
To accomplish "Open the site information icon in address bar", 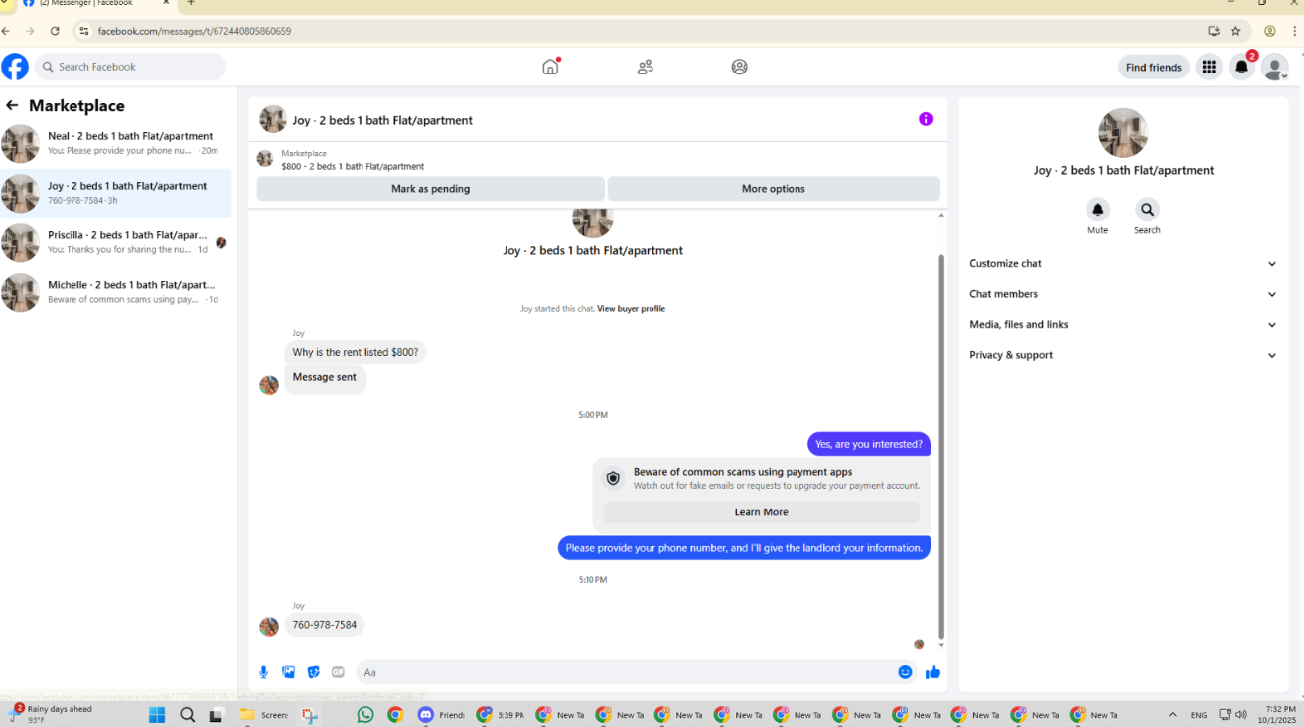I will coord(84,31).
